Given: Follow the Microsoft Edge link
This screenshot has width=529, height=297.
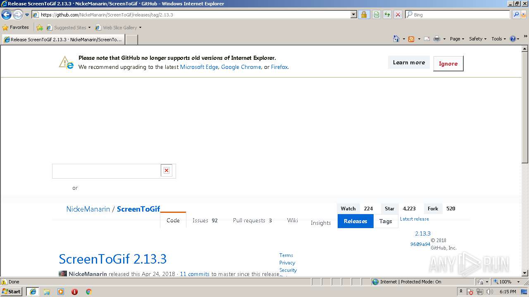Looking at the screenshot, I should pyautogui.click(x=199, y=67).
